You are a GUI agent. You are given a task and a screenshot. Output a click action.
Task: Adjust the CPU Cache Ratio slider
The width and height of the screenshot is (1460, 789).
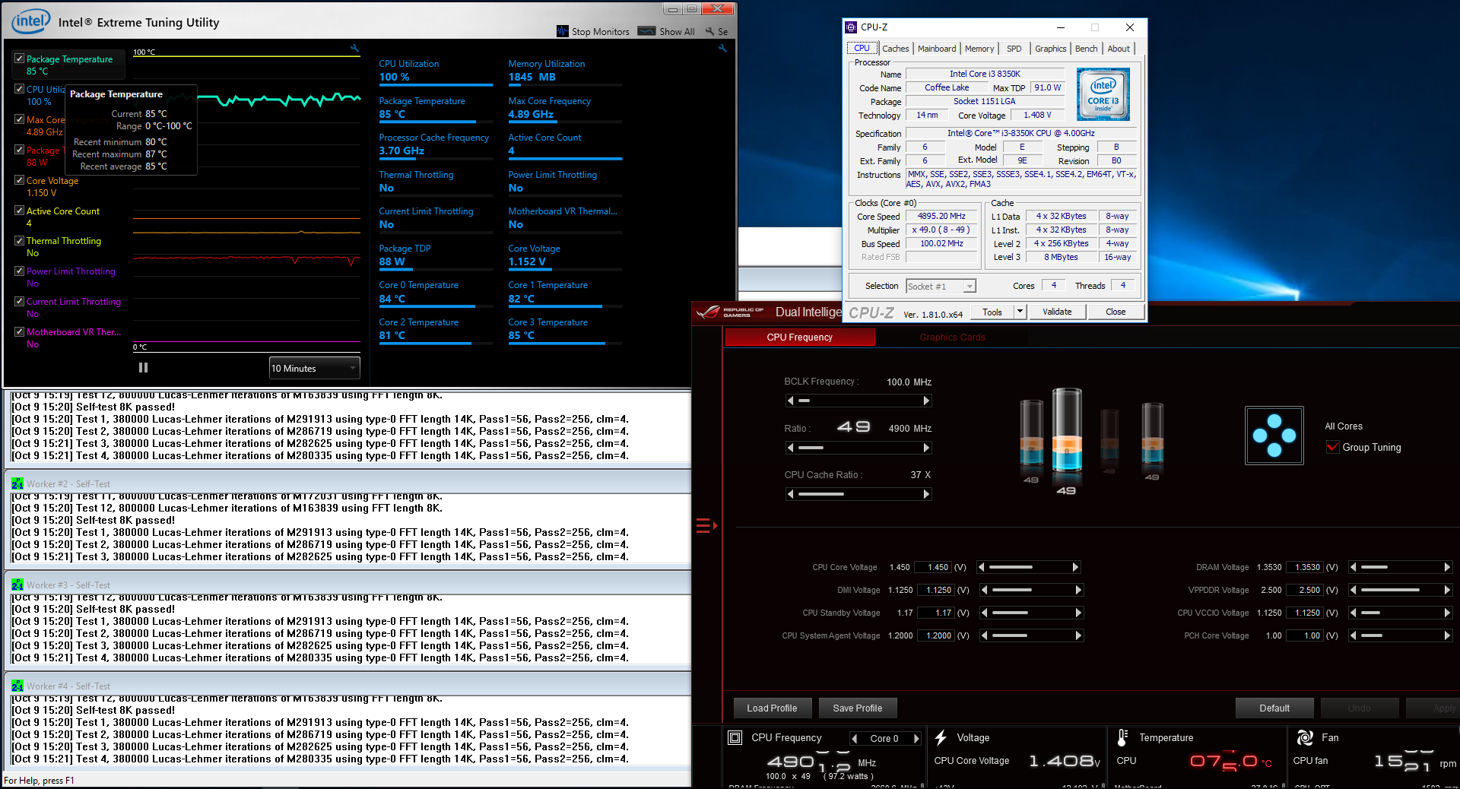859,494
